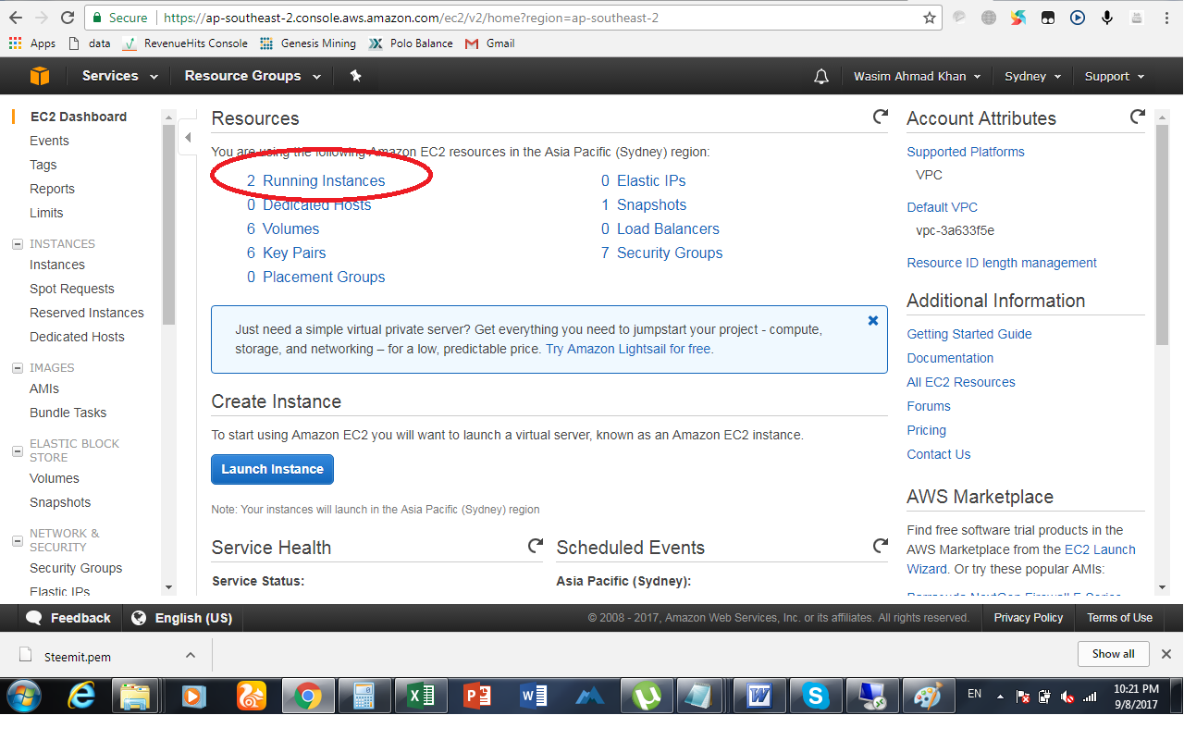1184x740 pixels.
Task: Refresh the Service Health section
Action: (x=536, y=546)
